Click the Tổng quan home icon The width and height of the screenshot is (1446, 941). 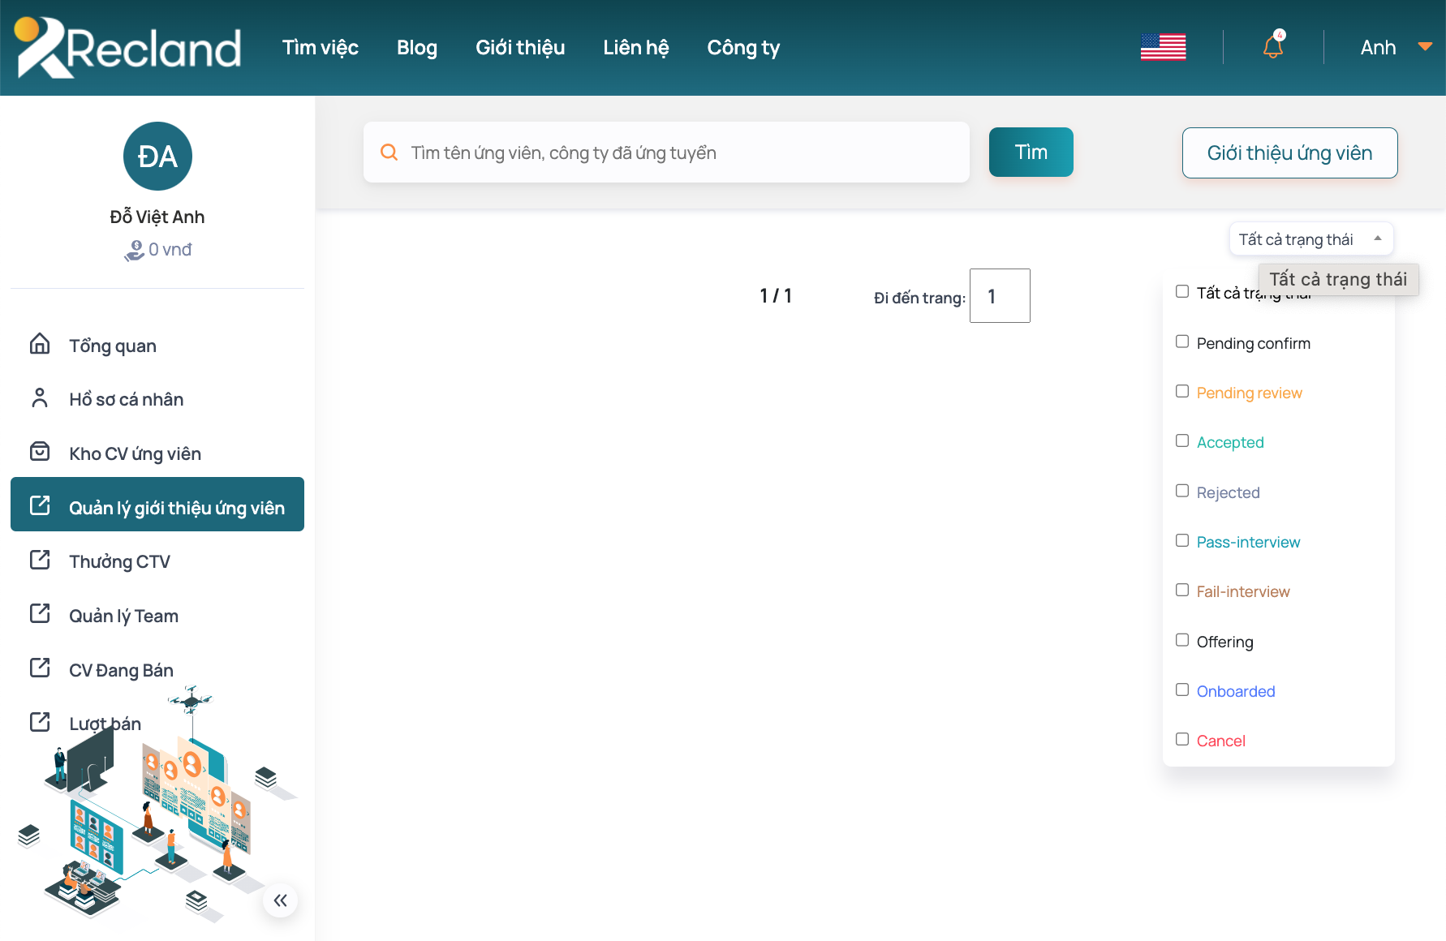pyautogui.click(x=40, y=344)
